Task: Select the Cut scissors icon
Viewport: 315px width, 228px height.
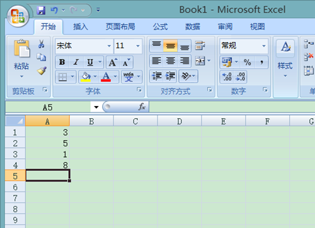Action: click(42, 44)
